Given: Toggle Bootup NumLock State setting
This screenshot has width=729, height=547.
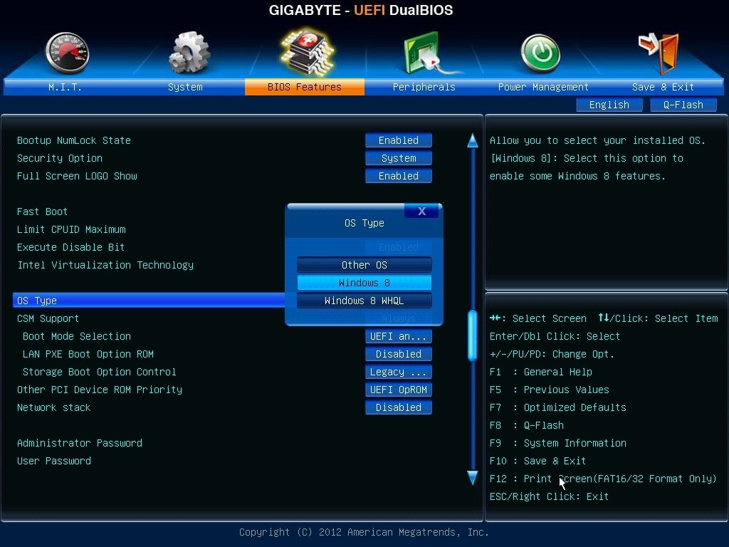Looking at the screenshot, I should click(398, 140).
